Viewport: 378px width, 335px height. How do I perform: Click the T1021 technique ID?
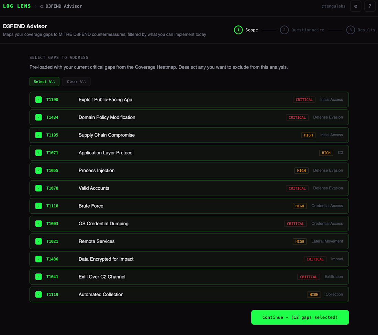point(52,241)
